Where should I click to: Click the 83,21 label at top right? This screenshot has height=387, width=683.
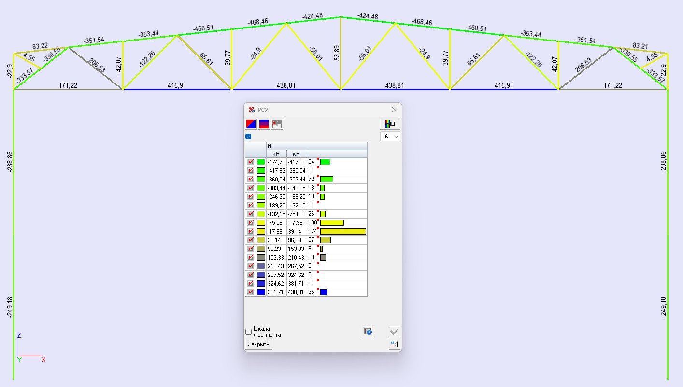click(640, 46)
